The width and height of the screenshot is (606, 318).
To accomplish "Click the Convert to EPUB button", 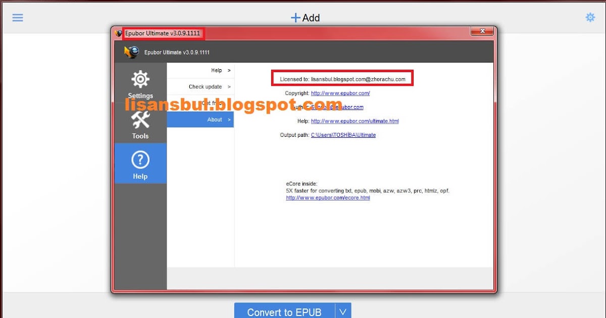I will click(284, 311).
